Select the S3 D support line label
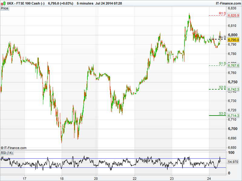Viewport: 242px width, 181px height. click(x=222, y=113)
